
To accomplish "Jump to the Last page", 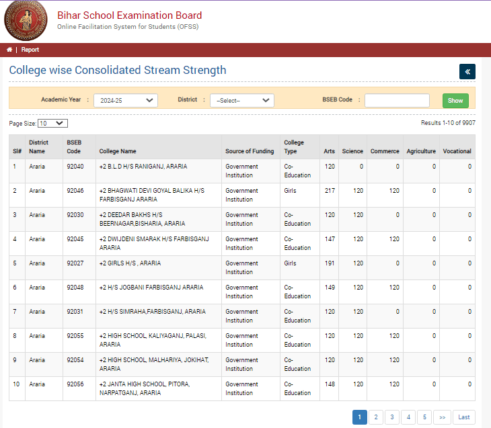I will tap(464, 417).
